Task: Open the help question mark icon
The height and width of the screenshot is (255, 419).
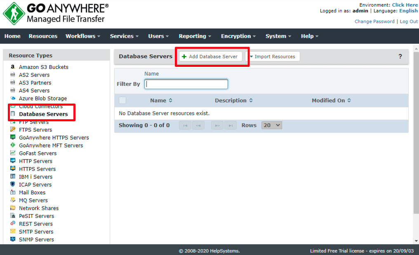Action: tap(400, 57)
